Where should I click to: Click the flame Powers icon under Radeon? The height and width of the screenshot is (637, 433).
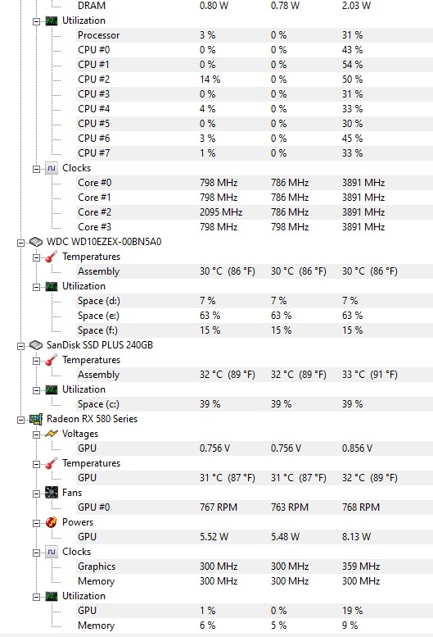click(52, 522)
